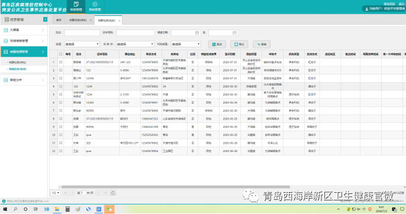This screenshot has width=406, height=214.
Task: Show hidden system tray icons
Action: (x=339, y=209)
